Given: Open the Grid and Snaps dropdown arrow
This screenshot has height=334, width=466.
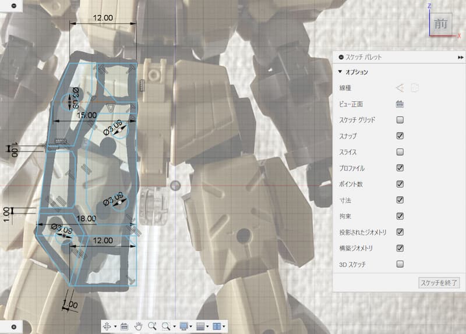Looking at the screenshot, I should (207, 326).
